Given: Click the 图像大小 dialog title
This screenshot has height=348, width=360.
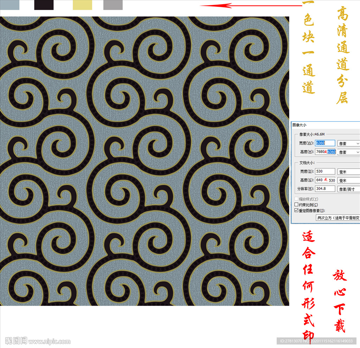Looking at the screenshot, I should 299,125.
